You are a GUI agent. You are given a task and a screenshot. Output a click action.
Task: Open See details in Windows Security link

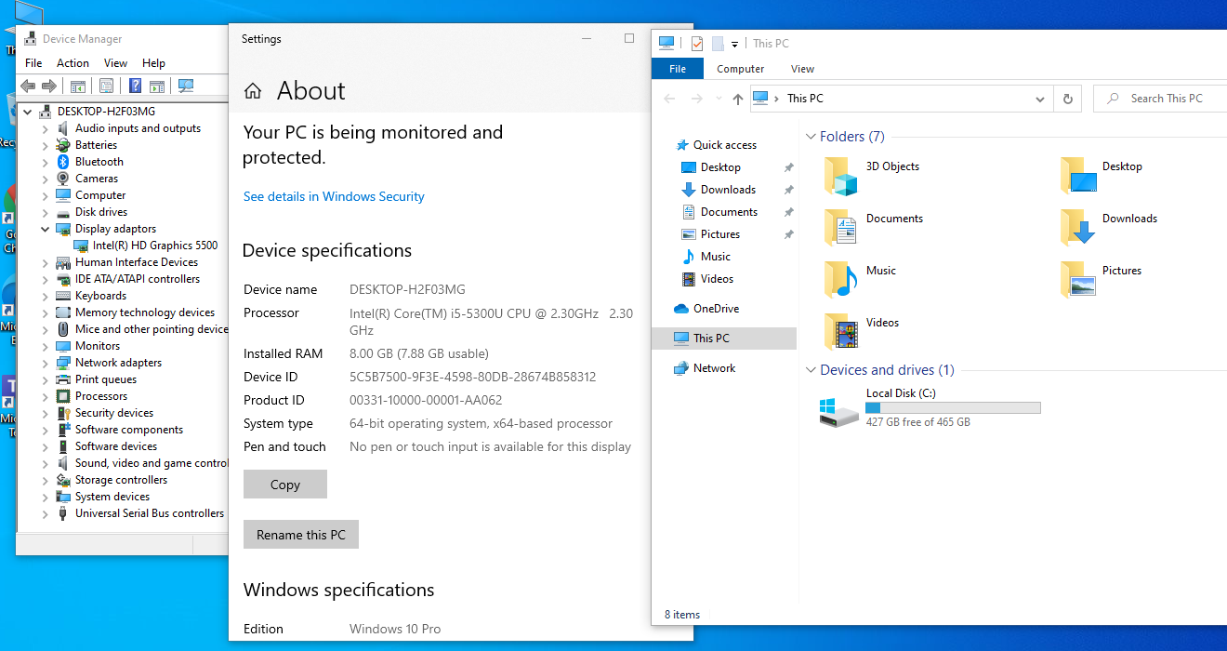click(x=334, y=197)
